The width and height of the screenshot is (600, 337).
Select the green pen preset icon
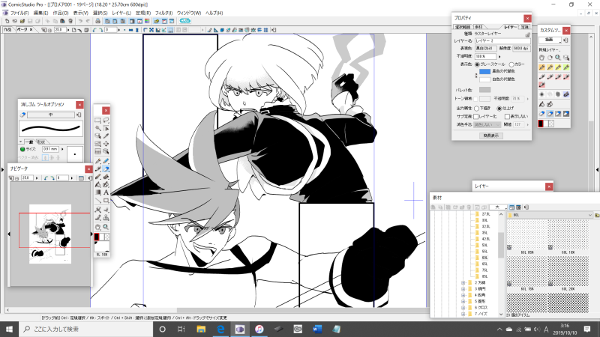pyautogui.click(x=566, y=67)
